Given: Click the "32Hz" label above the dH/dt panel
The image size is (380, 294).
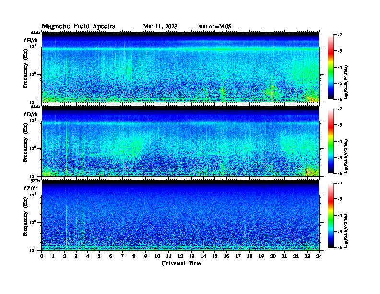Looking at the screenshot, I should pyautogui.click(x=36, y=32).
